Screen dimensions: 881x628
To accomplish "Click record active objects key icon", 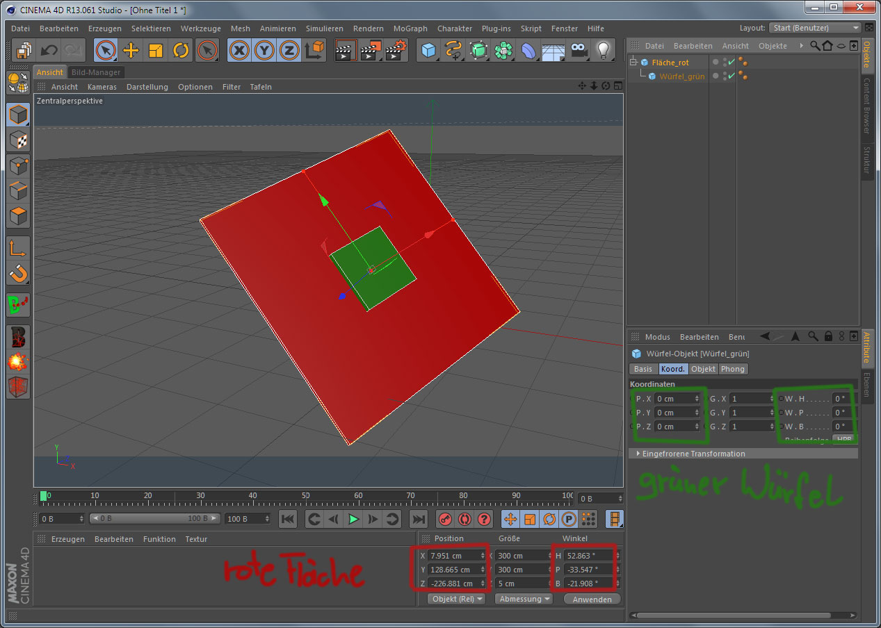I will [x=445, y=519].
